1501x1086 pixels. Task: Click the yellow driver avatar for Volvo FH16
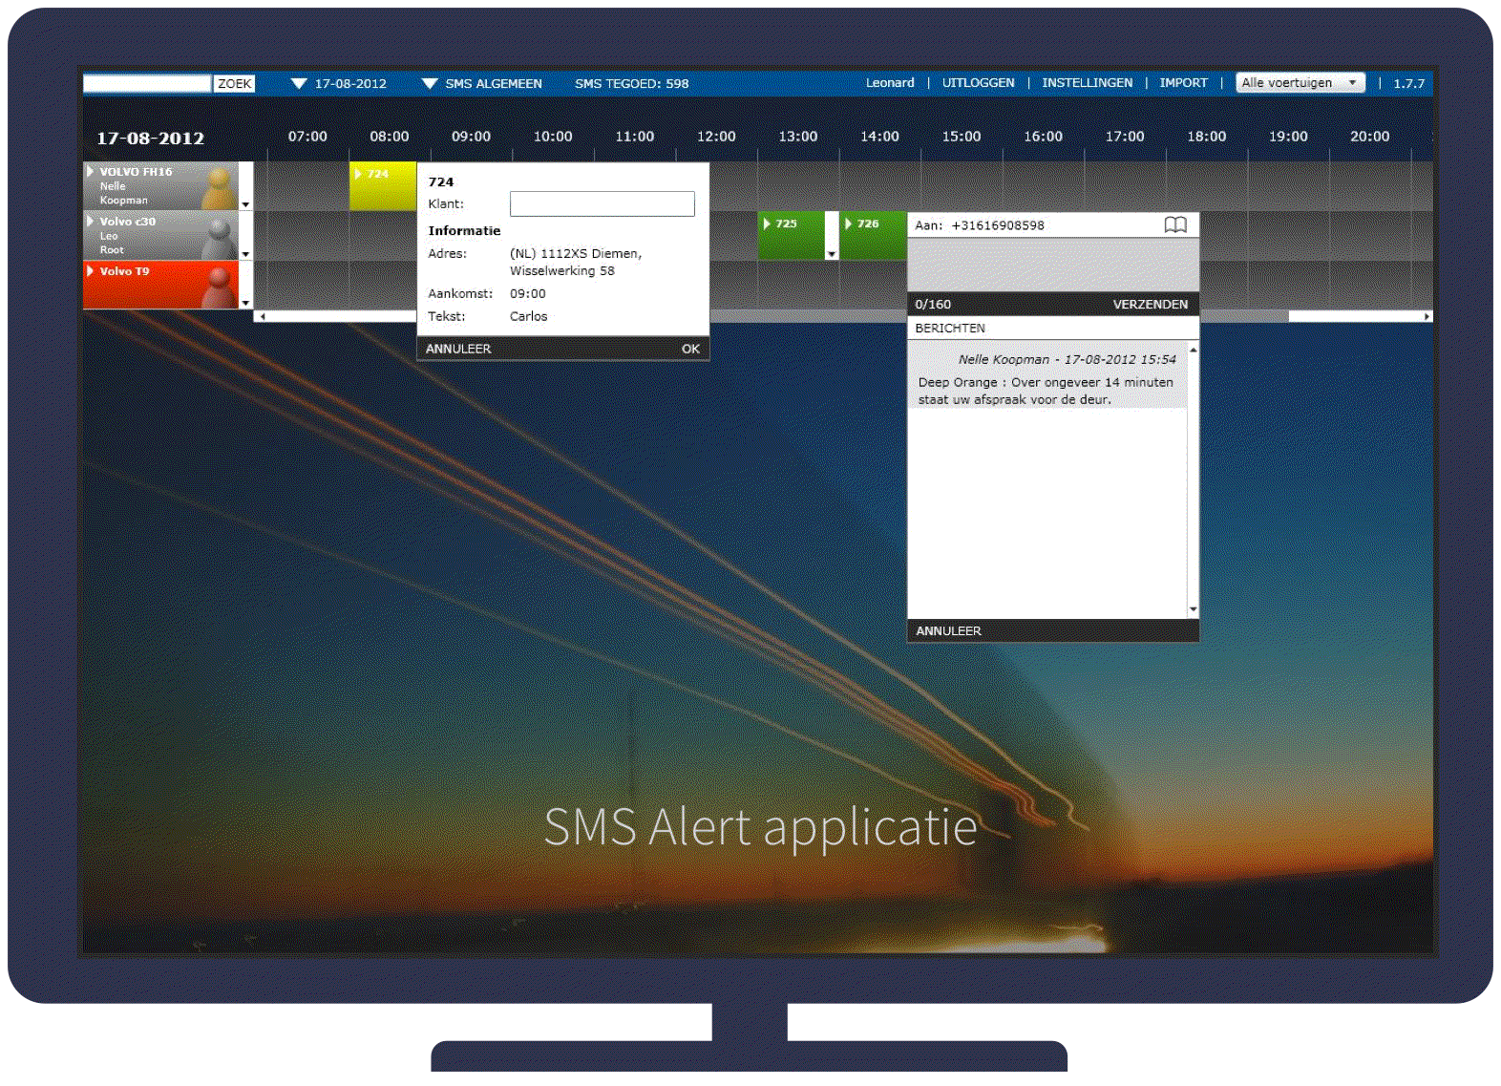click(220, 188)
